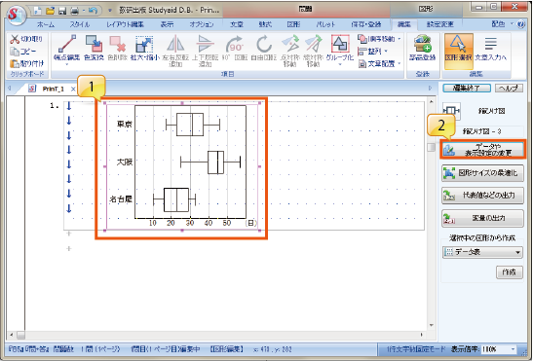Screen dimensions: 533x361
Task: Open the 図形 ribbon tab
Action: click(293, 24)
